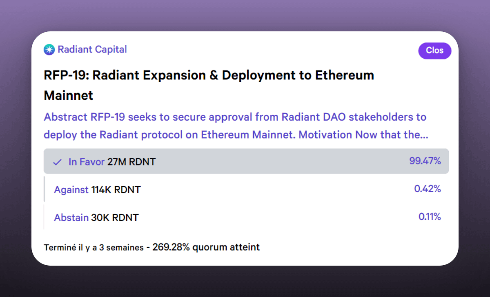The height and width of the screenshot is (297, 490).
Task: Select the Against voting option label
Action: coord(71,190)
